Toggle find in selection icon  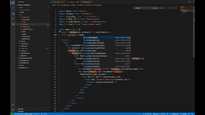pos(174,8)
